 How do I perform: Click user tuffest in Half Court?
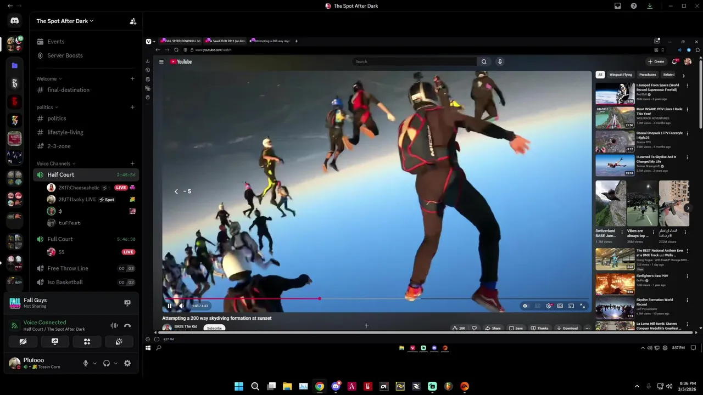[x=69, y=223]
